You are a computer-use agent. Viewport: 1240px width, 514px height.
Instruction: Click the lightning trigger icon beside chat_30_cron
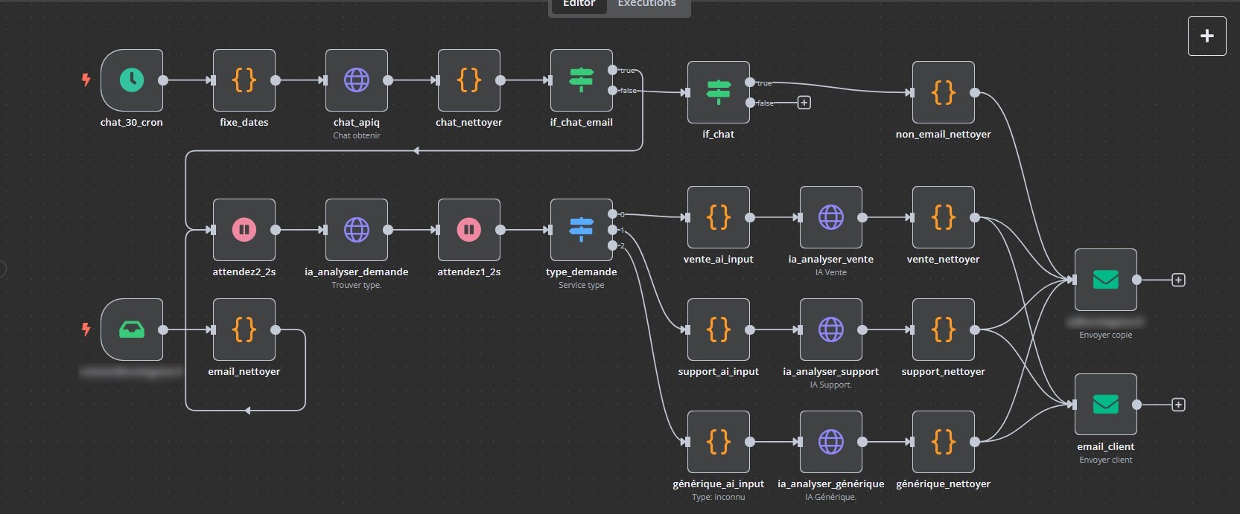tap(86, 80)
